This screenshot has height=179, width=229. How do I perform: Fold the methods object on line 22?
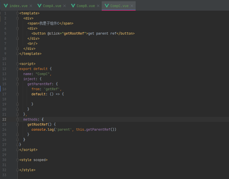17,120
